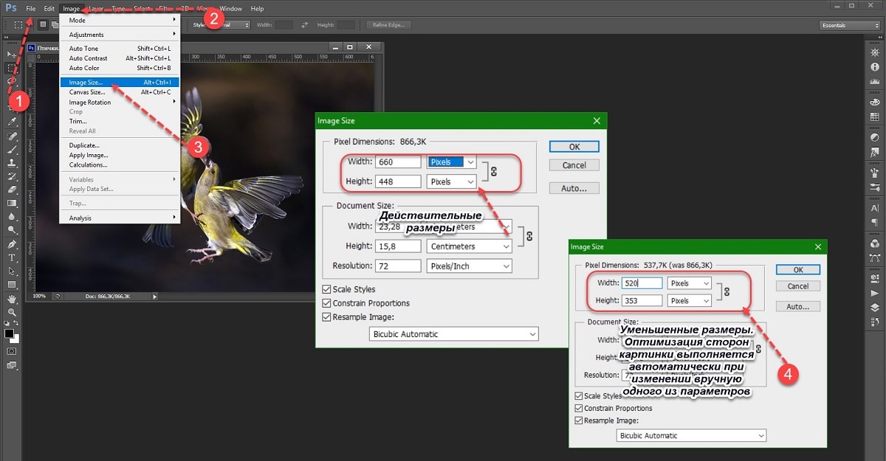
Task: Choose Image Size... from Image menu
Action: click(x=119, y=83)
